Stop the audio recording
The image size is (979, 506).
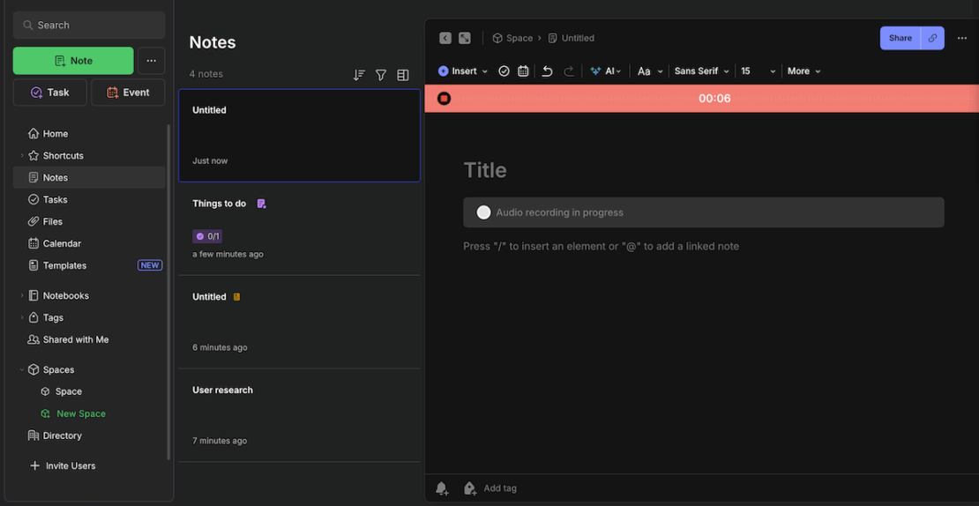coord(445,99)
